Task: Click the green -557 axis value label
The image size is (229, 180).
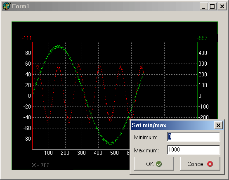Action: pos(202,38)
